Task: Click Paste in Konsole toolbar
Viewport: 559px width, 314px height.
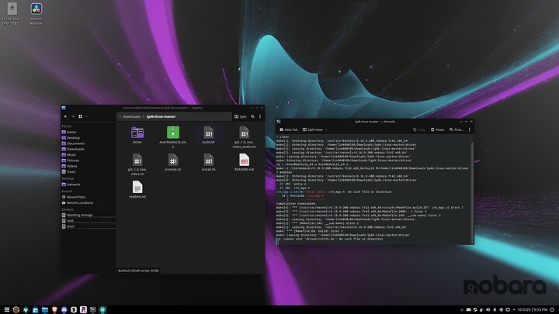Action: coord(437,129)
